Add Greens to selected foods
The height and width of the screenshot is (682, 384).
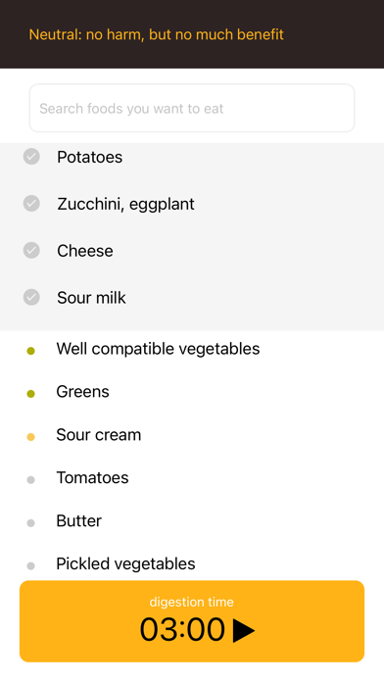(x=192, y=391)
